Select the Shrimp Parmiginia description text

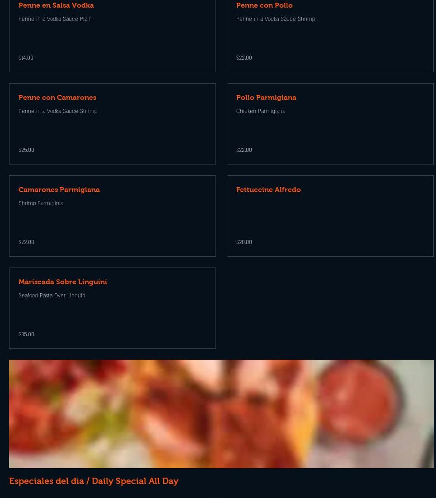pos(41,203)
